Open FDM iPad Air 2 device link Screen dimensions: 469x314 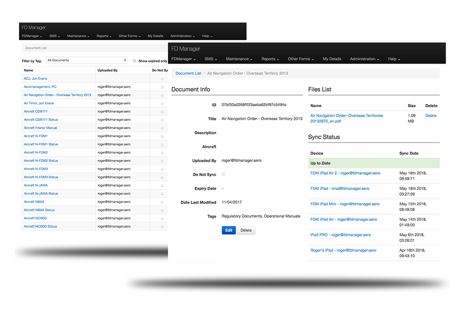345,173
